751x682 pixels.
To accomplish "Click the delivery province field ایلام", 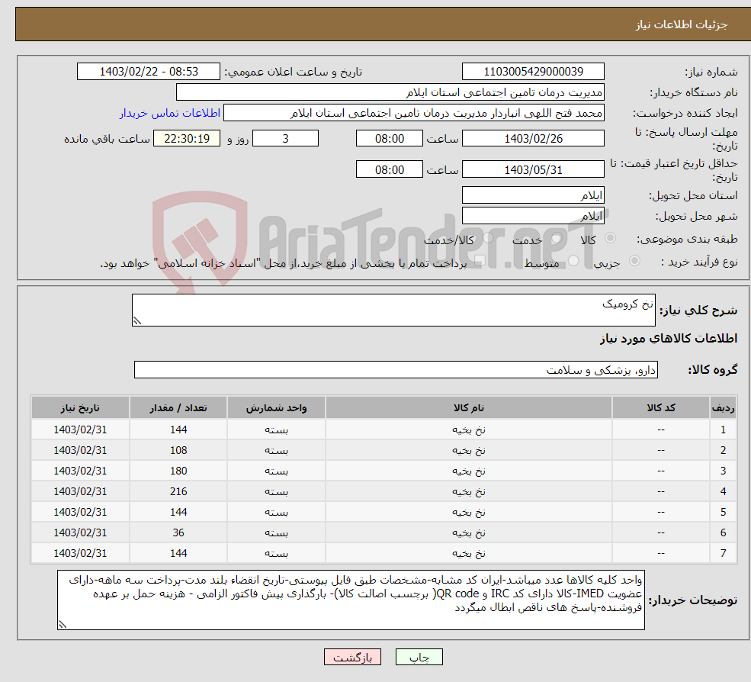I will coord(533,195).
